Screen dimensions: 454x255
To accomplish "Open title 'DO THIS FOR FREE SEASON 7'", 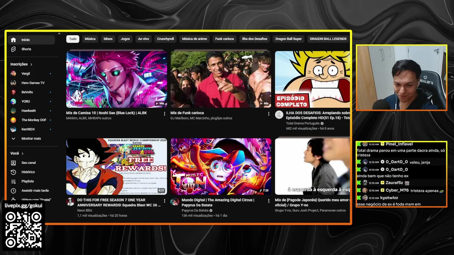I will [119, 203].
